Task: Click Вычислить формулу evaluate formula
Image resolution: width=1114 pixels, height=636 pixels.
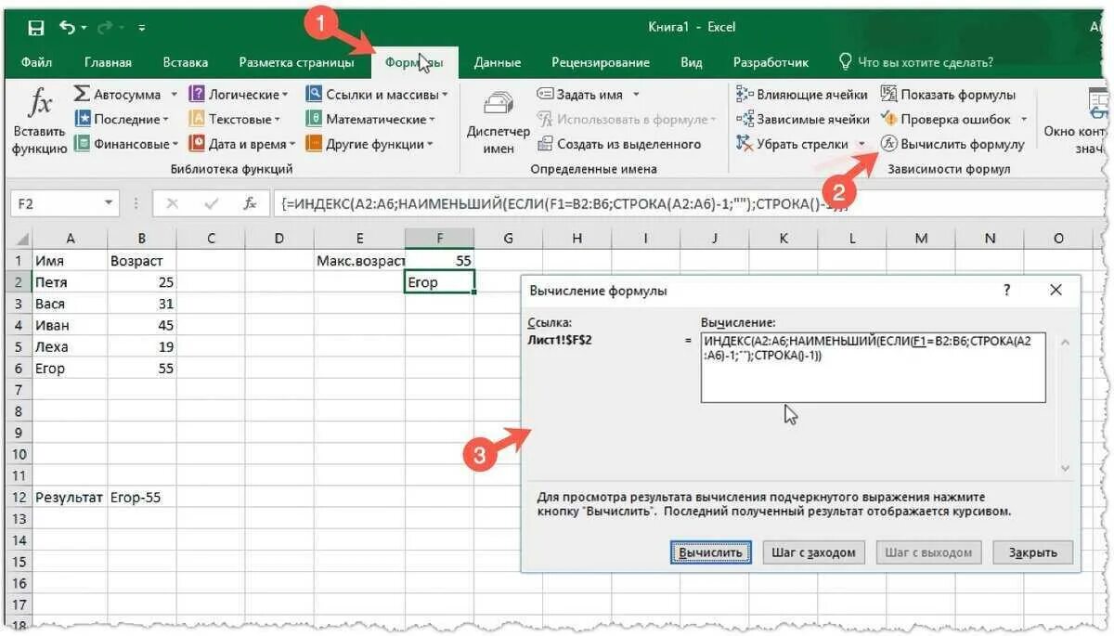Action: click(952, 144)
